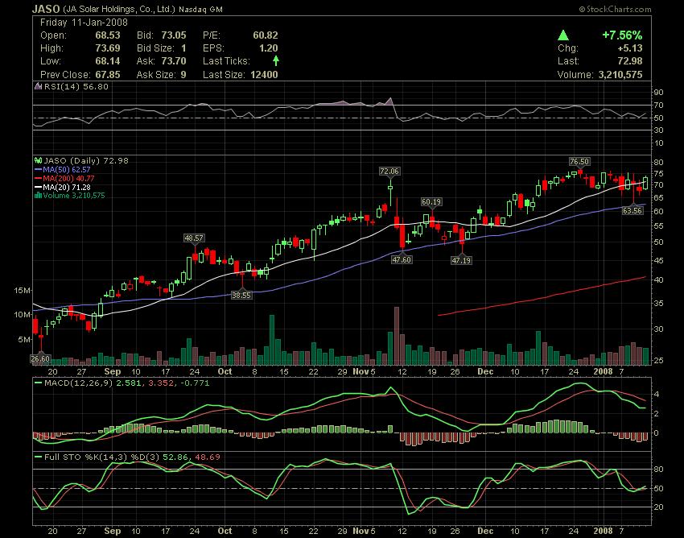Click the date Friday 11-Jan-2008
684x538 pixels.
(x=84, y=23)
